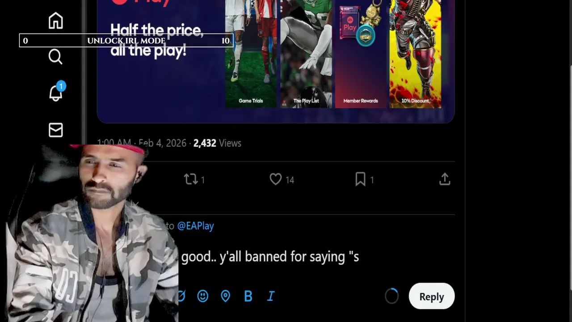Open Messages envelope icon
Viewport: 572px width, 322px height.
pos(55,130)
